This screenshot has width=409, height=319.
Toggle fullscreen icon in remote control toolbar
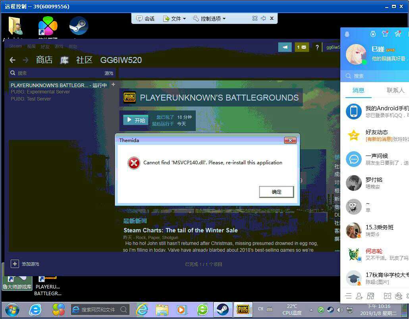click(255, 18)
